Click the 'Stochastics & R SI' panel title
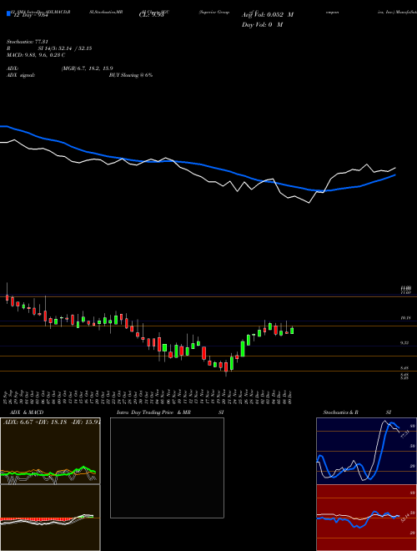 click(x=357, y=412)
